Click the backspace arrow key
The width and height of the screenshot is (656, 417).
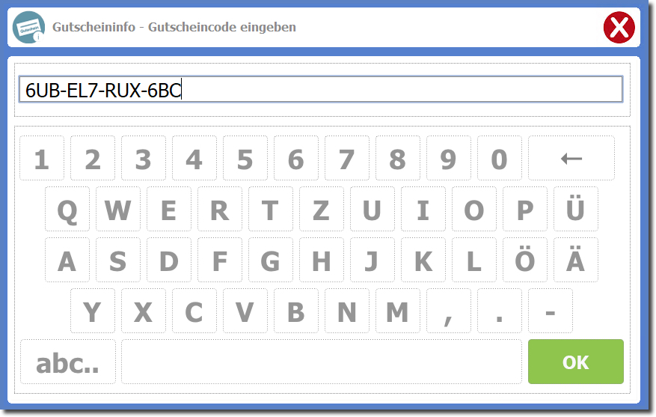(571, 158)
